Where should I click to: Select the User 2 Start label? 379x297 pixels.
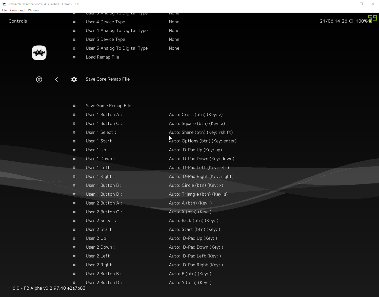pos(100,230)
